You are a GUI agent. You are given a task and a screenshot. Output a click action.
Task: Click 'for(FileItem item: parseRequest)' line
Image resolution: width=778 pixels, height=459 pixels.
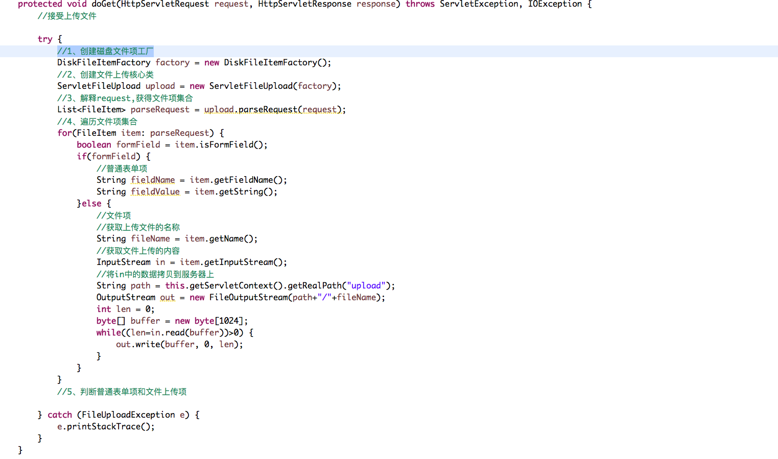[x=140, y=133]
